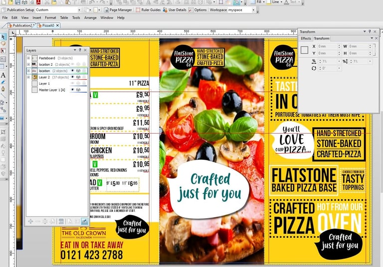Click the New publication icon
383x267 pixels.
[x=3, y=2]
